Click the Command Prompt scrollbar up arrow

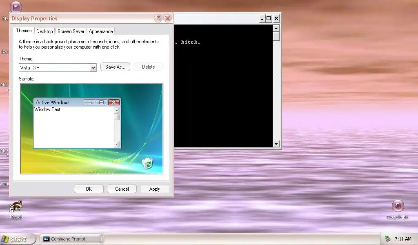click(276, 28)
